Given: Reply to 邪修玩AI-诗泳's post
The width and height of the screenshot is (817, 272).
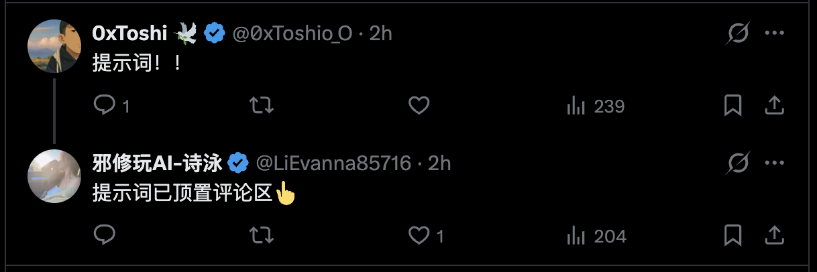Looking at the screenshot, I should [x=105, y=234].
